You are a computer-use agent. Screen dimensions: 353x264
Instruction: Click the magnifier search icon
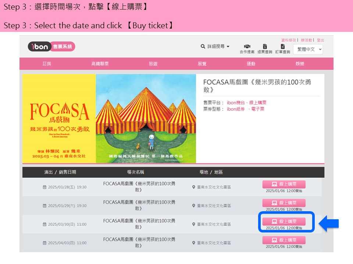[x=203, y=47]
